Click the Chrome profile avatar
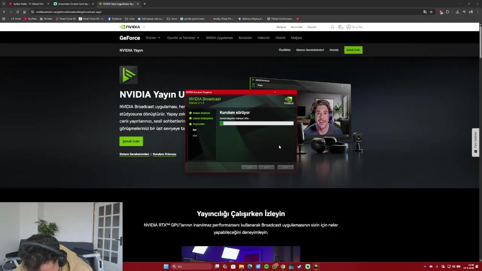The width and height of the screenshot is (482, 271). (x=471, y=12)
